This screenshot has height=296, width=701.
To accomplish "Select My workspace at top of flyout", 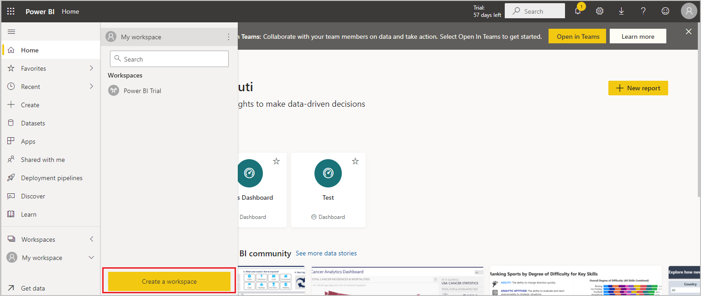I will tap(169, 37).
